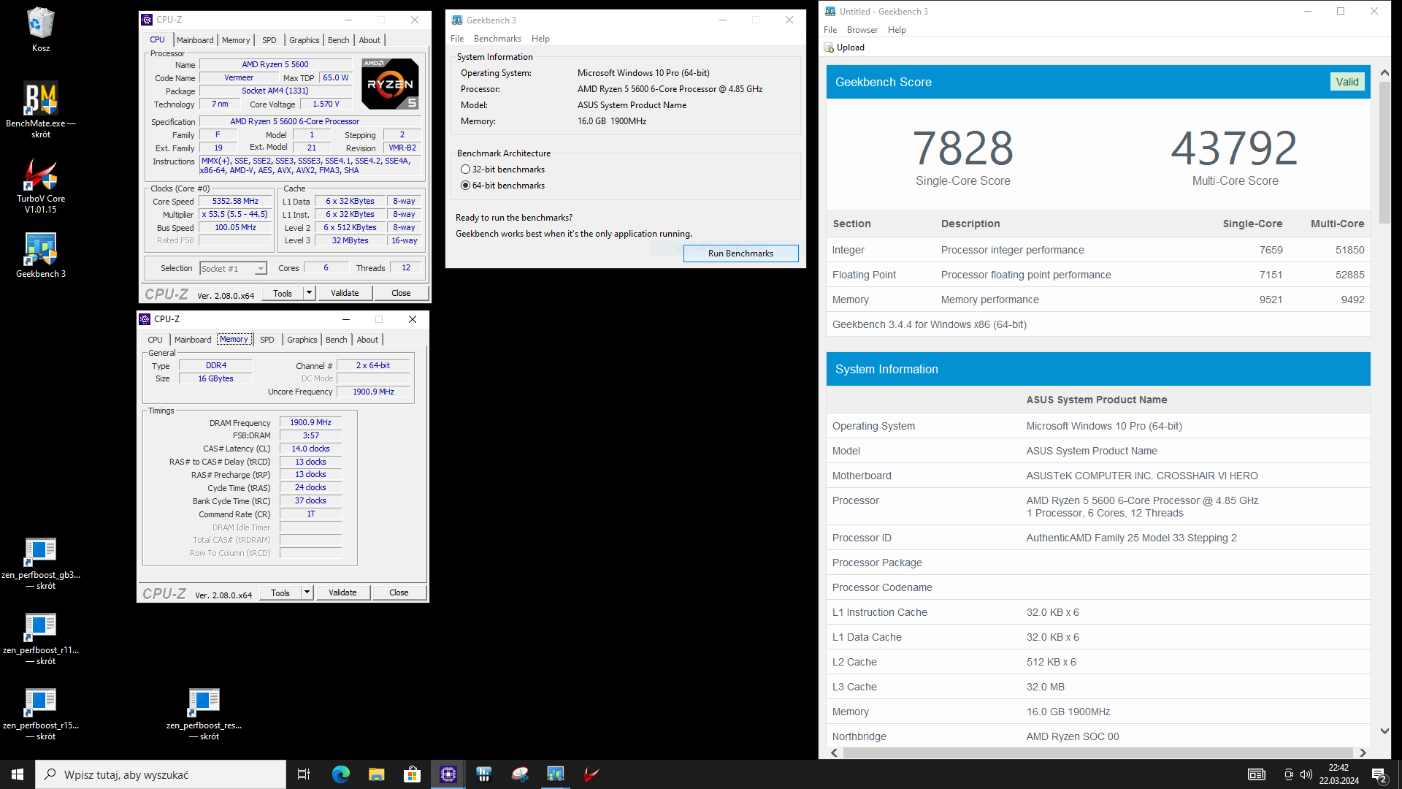The image size is (1402, 789).
Task: Click the Windows search box
Action: pos(161,774)
